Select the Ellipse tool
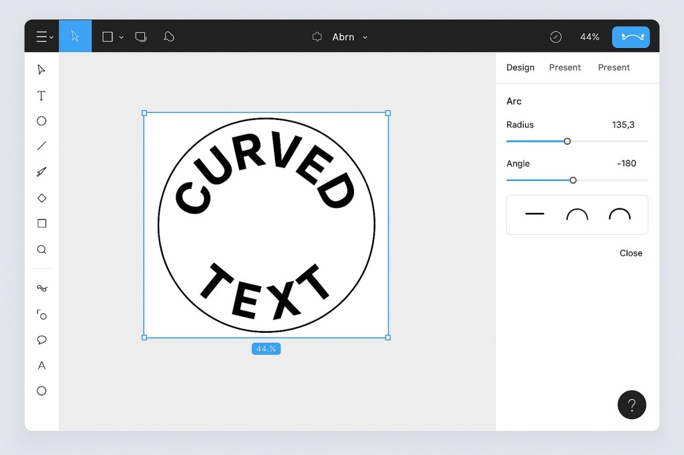The width and height of the screenshot is (684, 455). [41, 121]
